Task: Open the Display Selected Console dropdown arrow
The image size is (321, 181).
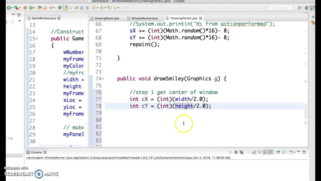Action: click(287, 152)
